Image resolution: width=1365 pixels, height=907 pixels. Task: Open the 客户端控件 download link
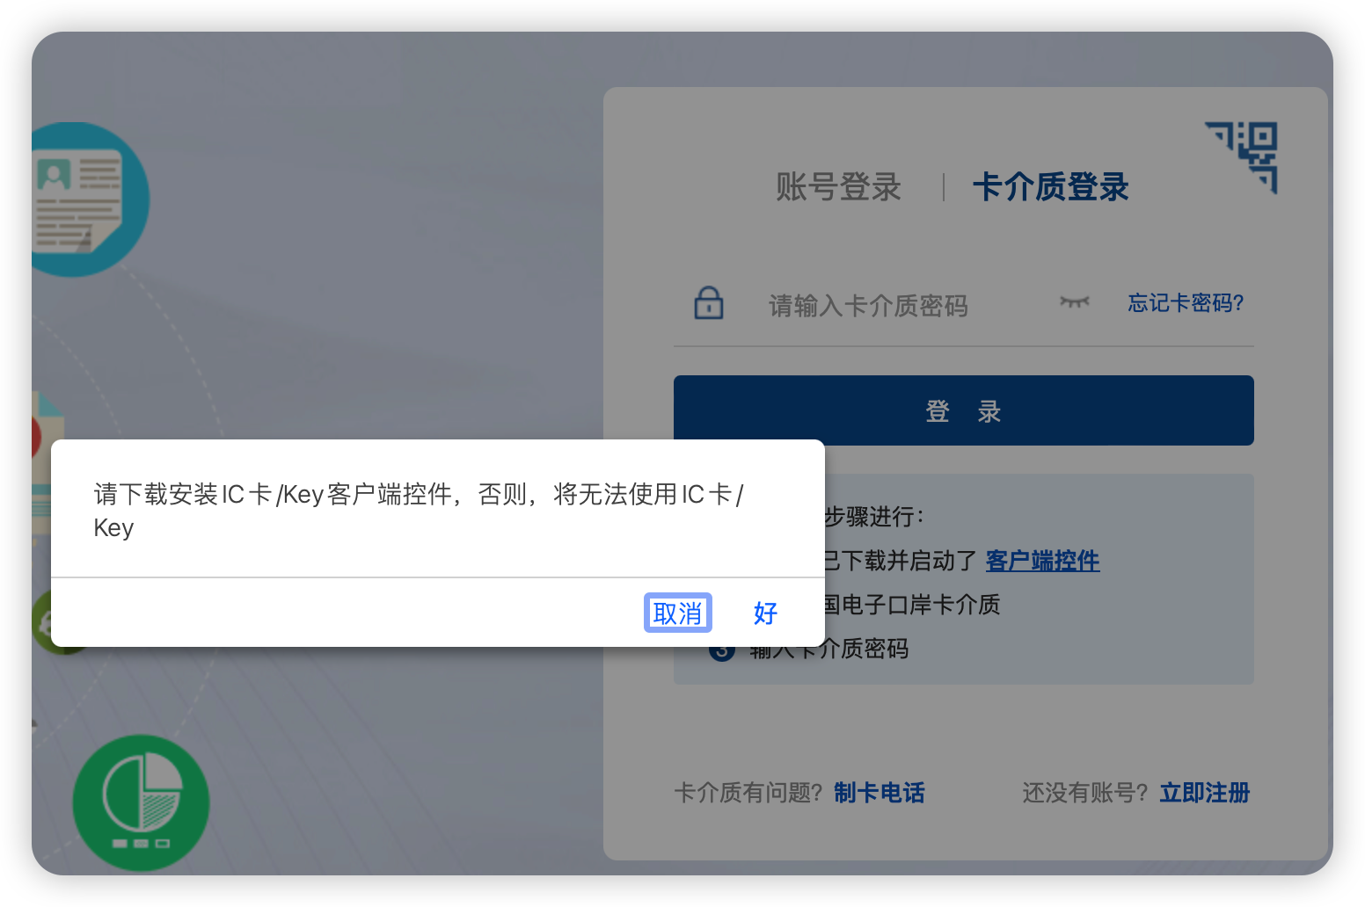pyautogui.click(x=1042, y=560)
